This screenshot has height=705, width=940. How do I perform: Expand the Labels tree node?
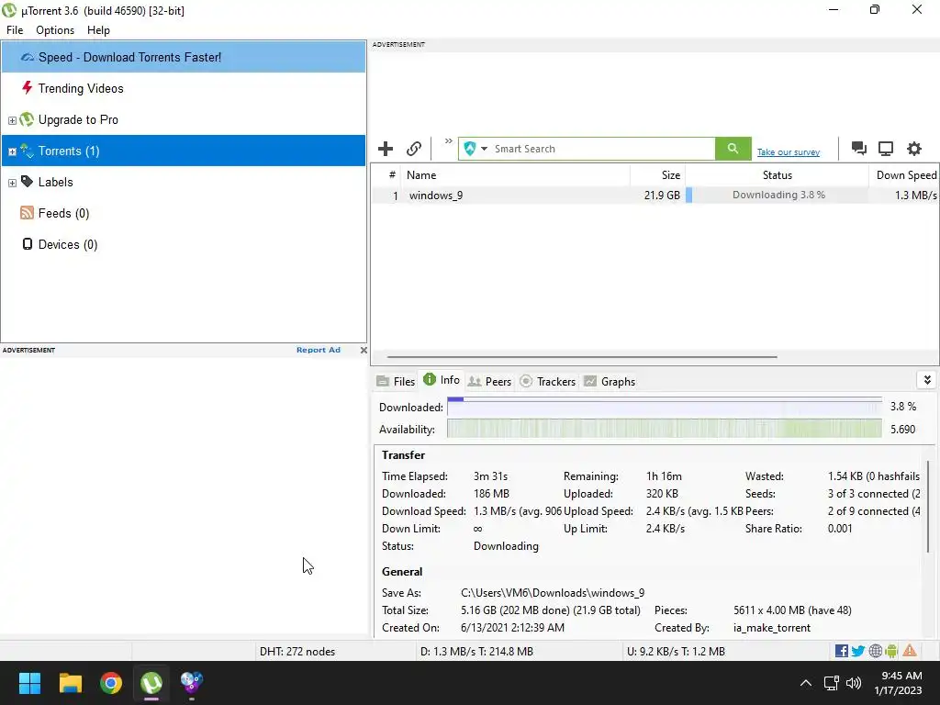click(x=12, y=183)
